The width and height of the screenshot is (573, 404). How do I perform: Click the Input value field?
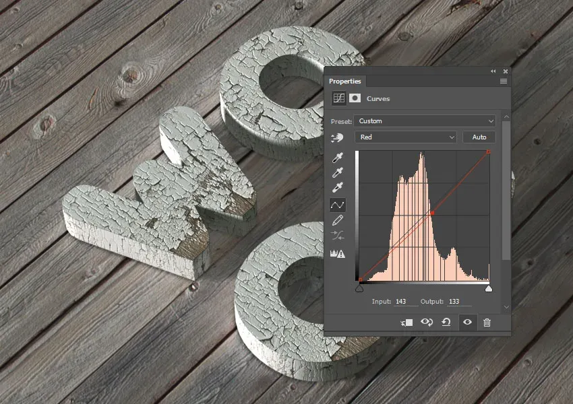[406, 302]
